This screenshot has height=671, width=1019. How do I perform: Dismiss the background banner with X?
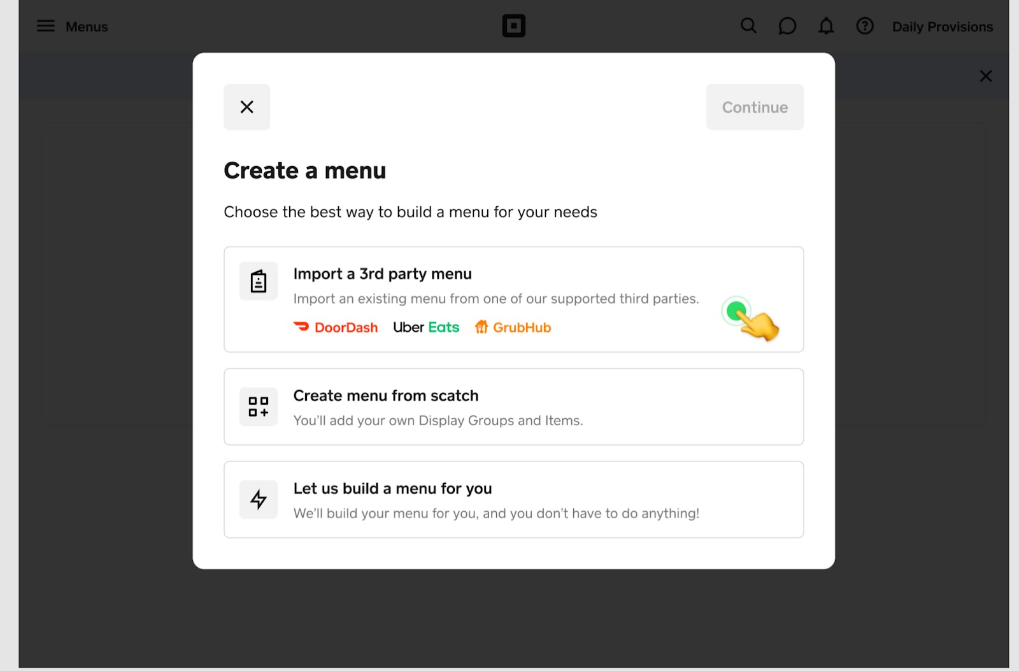(986, 76)
